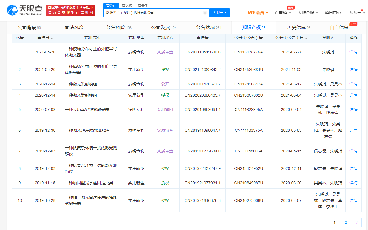Click 专利状态 column header

165,38
